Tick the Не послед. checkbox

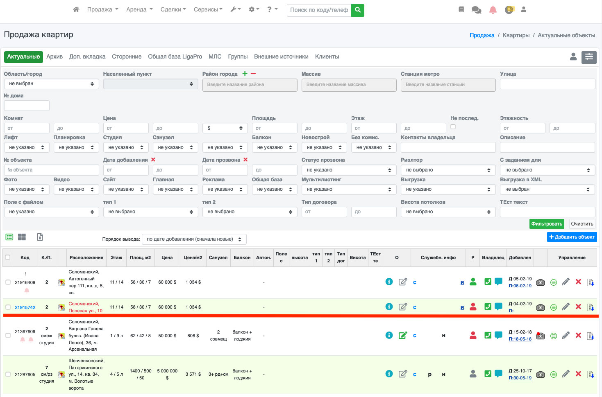point(453,127)
